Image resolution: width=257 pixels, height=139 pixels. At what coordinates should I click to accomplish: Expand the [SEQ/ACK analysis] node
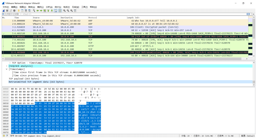7,66
